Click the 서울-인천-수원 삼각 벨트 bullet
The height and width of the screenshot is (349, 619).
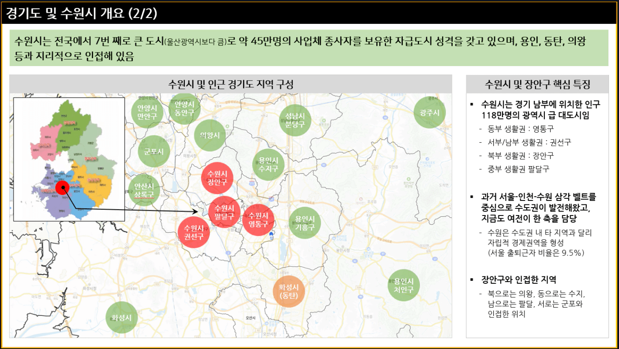539,207
